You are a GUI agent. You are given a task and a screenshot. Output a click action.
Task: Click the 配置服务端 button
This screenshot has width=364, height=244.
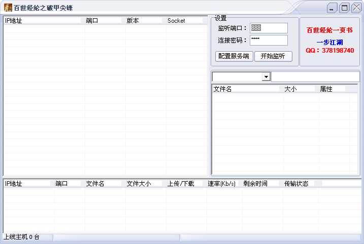(234, 56)
